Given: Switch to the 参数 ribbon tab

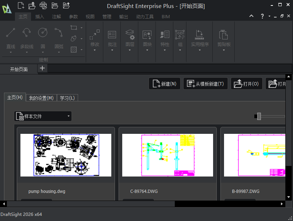Looking at the screenshot, I should point(73,17).
